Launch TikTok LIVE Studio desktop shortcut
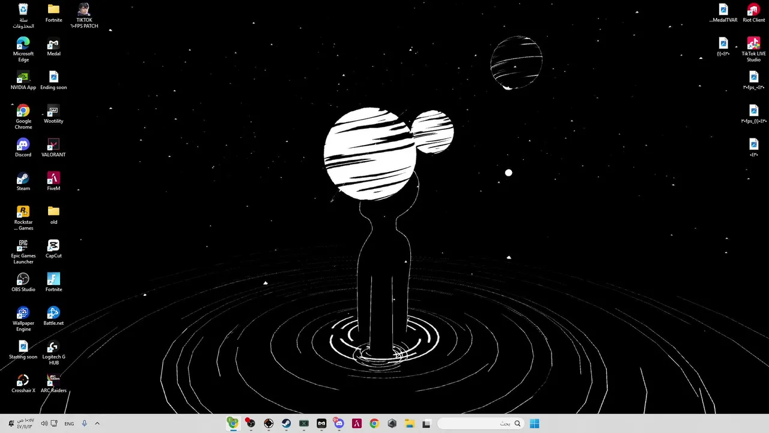The height and width of the screenshot is (433, 769). tap(753, 49)
